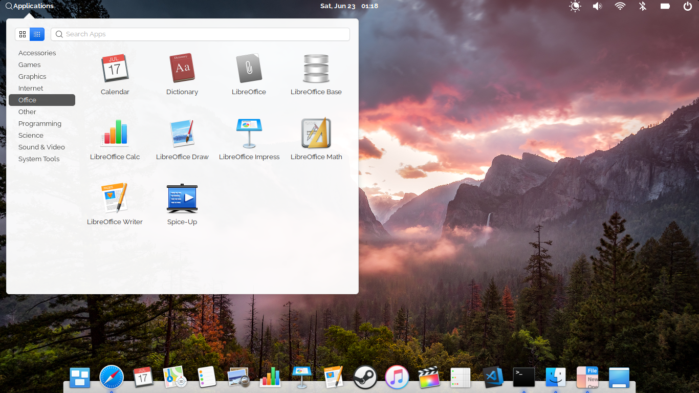The width and height of the screenshot is (699, 393).
Task: Open the Finder-style file manager in dock
Action: 556,378
